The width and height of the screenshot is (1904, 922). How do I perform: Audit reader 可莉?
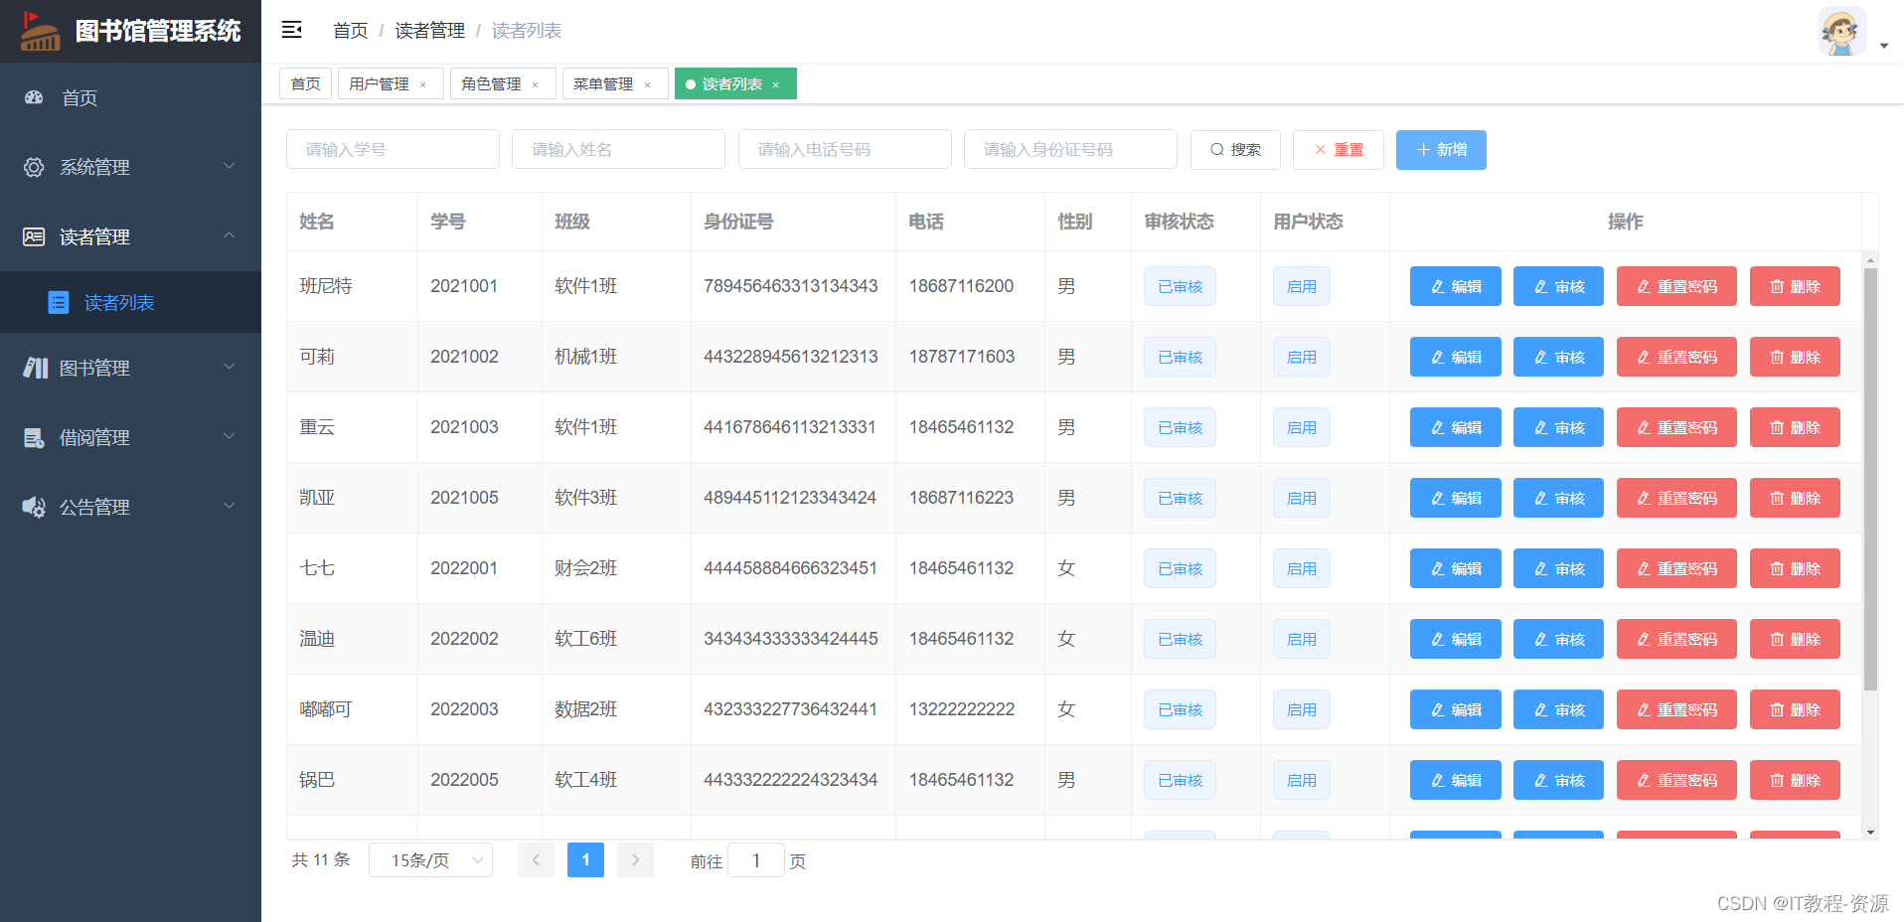coord(1558,357)
